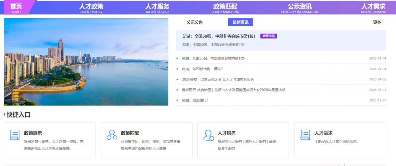
Task: Open the 人才需求 Talent Demand menu
Action: click(x=373, y=8)
